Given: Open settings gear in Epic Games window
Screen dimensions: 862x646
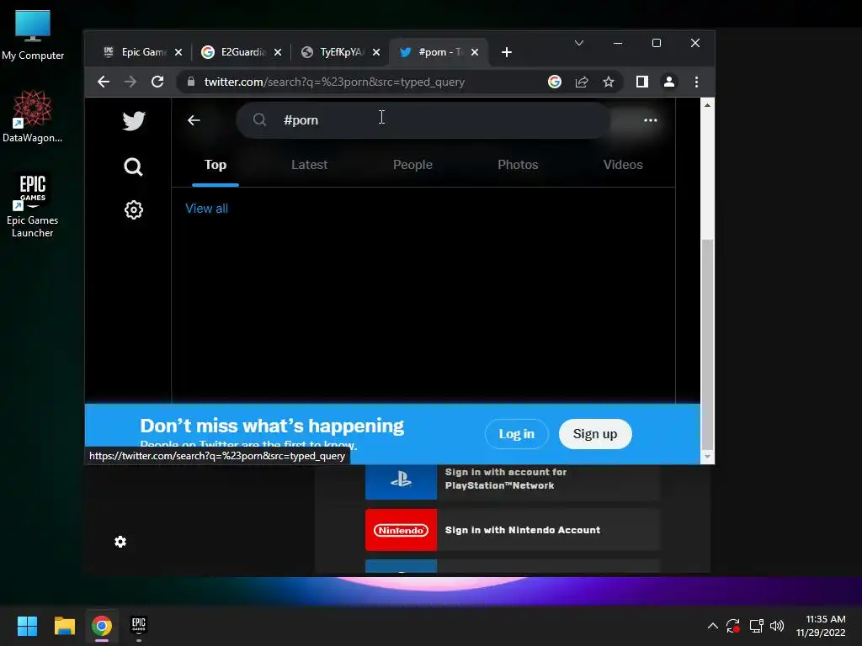Looking at the screenshot, I should point(120,543).
